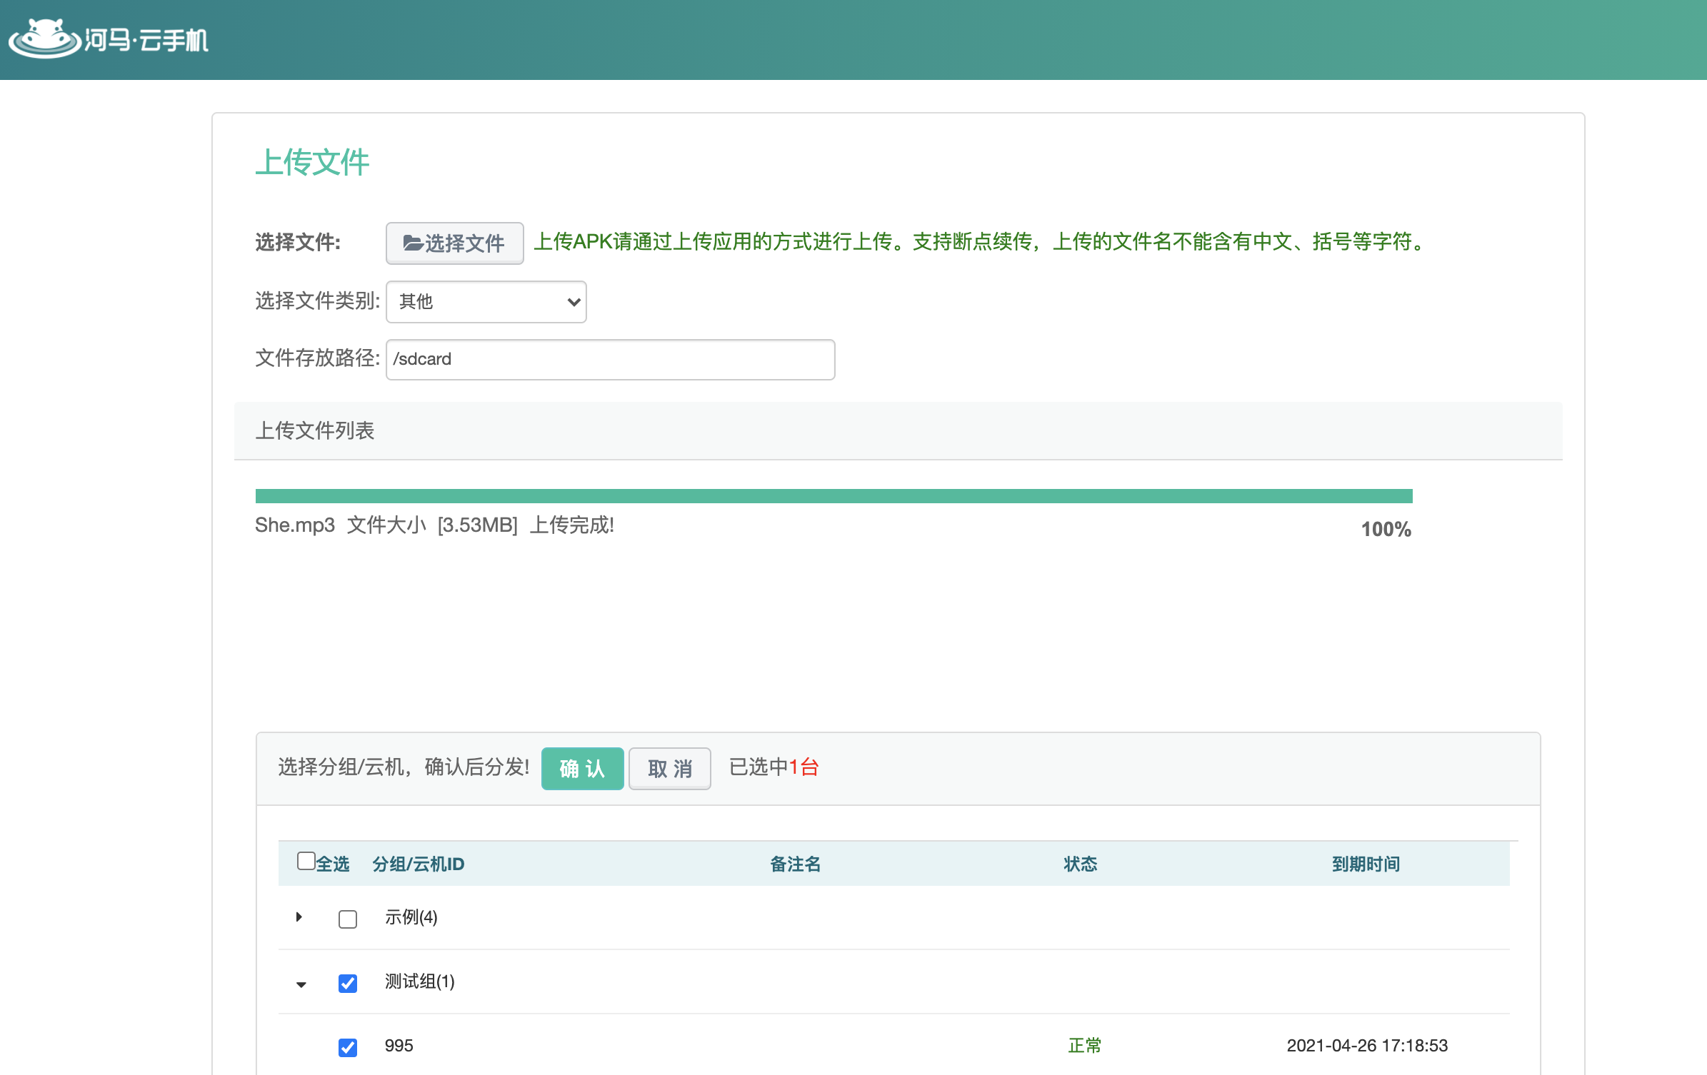Click the 选择文件 choose file button

454,243
